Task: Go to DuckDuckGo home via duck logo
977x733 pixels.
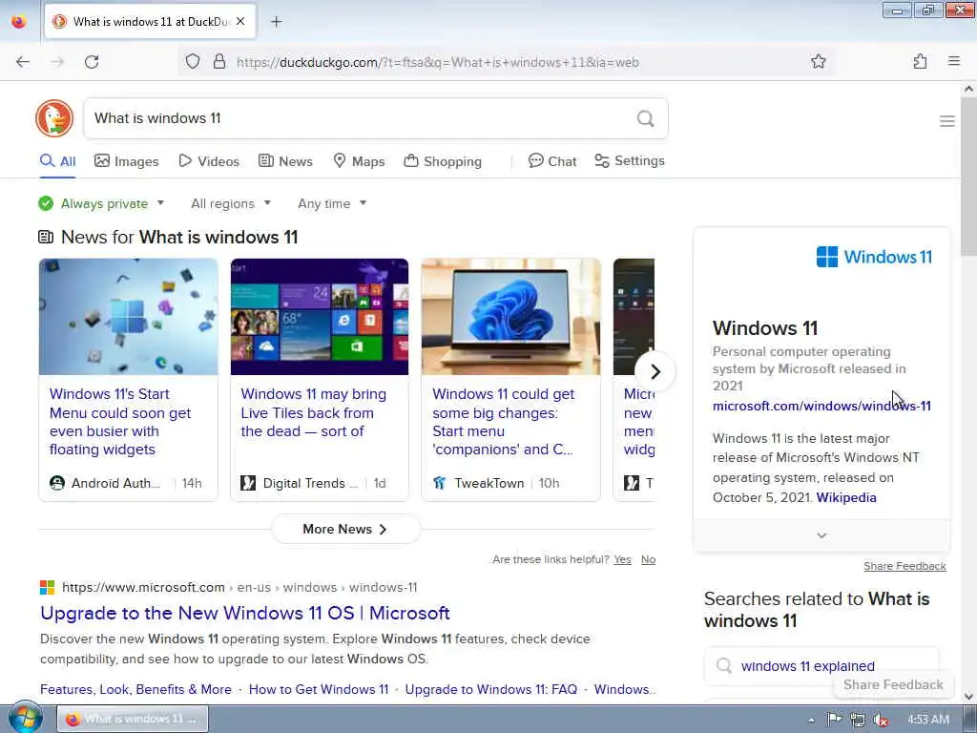Action: coord(54,117)
